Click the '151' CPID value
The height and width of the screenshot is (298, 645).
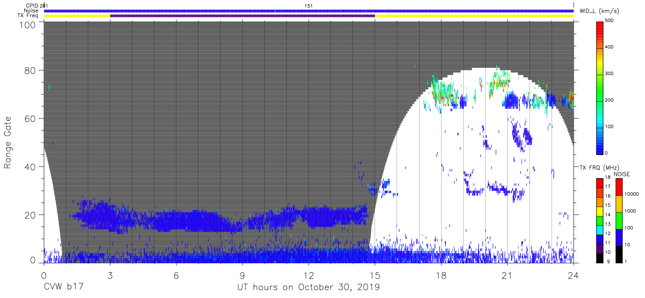pos(309,6)
